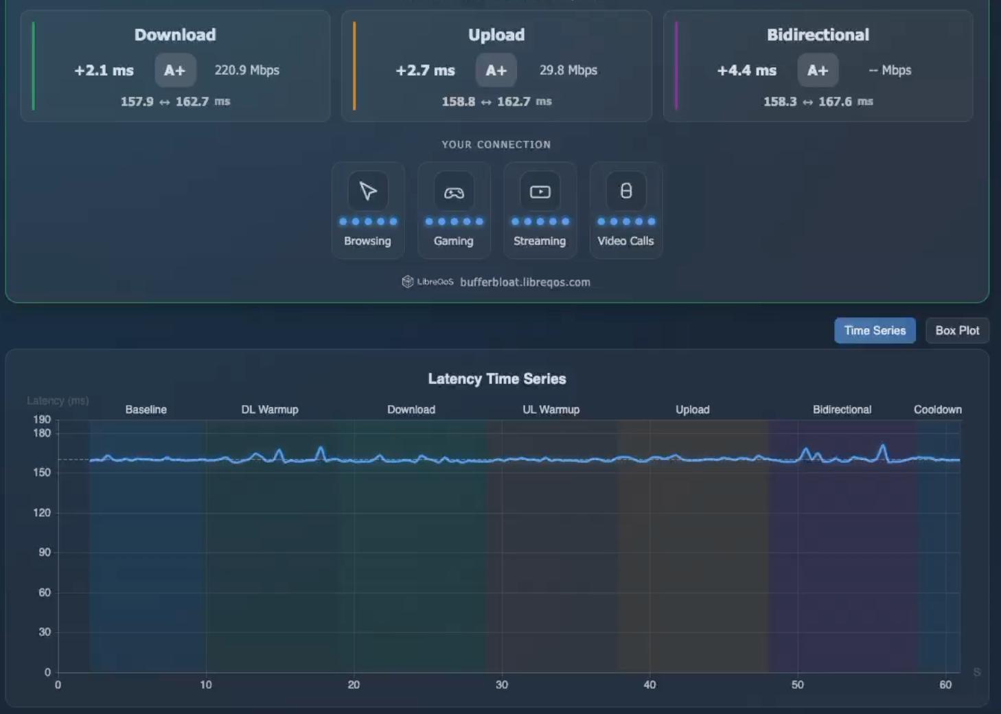Click the Gaming five-dot rating
Screen dimensions: 1001x714
[454, 222]
